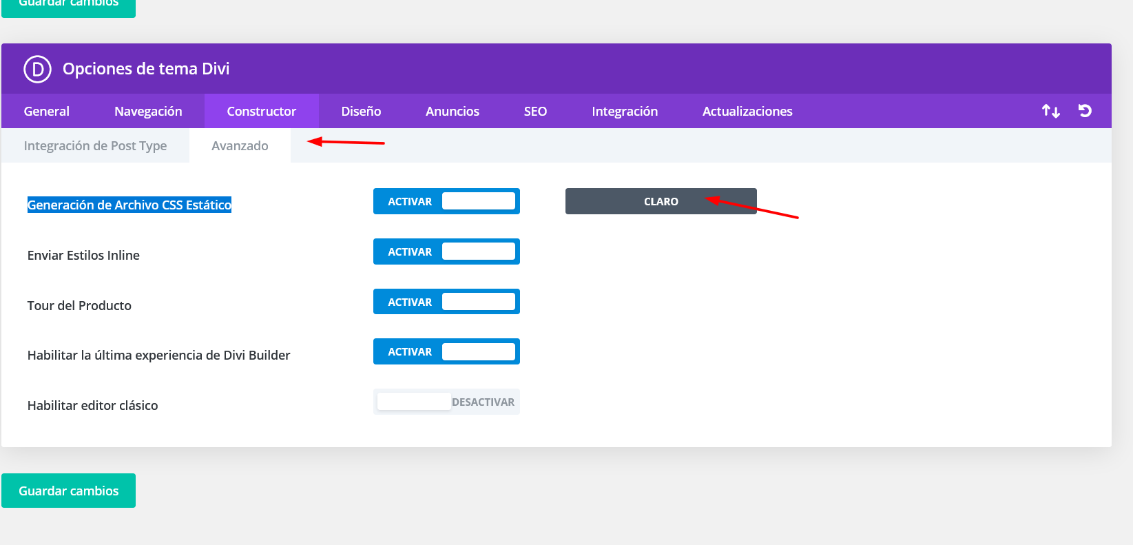Switch to the Navegación tab

pos(148,111)
